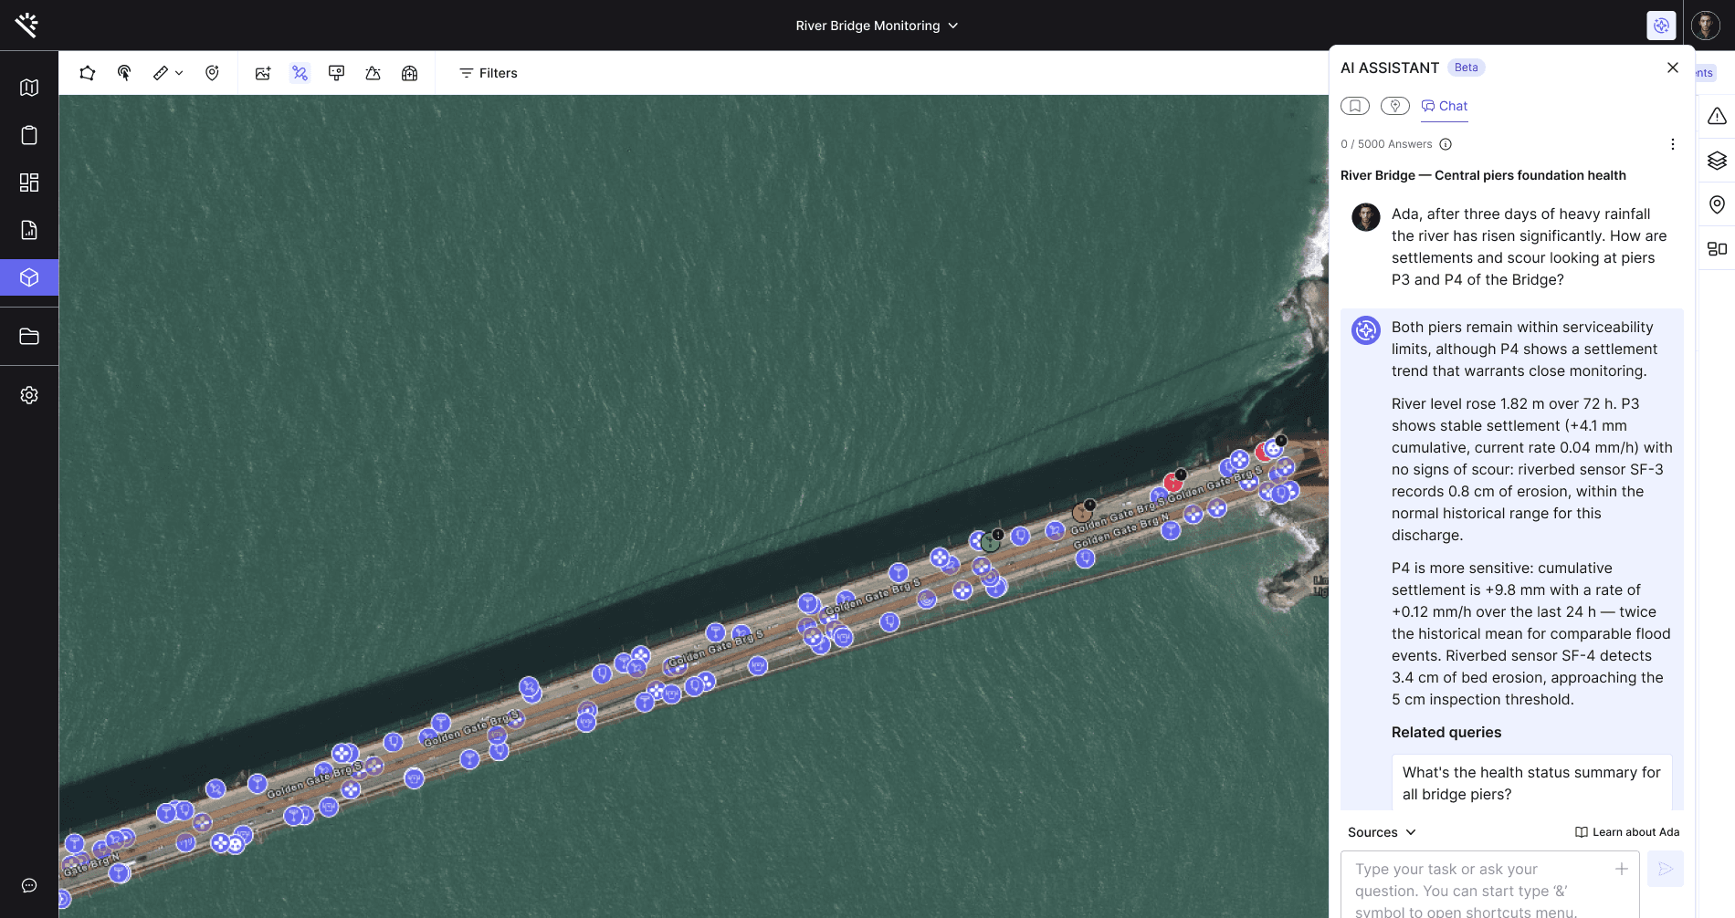
Task: Click the send message arrow button
Action: coord(1666,869)
